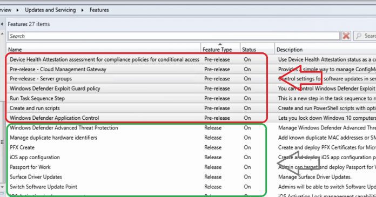
Task: Click On status of Passport for Work
Action: [247, 167]
